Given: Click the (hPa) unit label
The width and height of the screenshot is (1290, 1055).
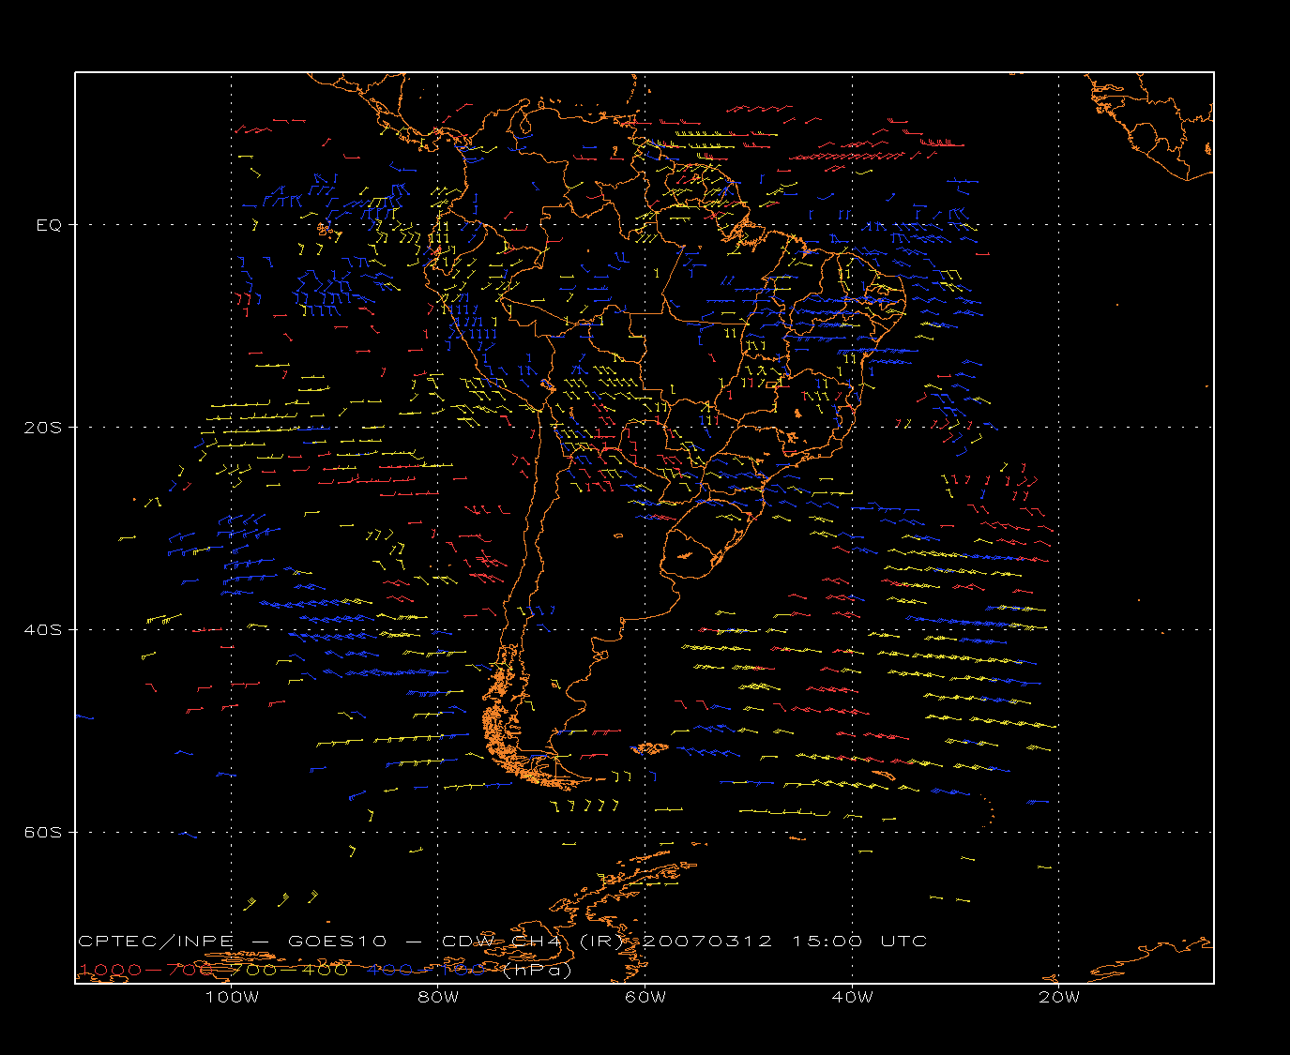Looking at the screenshot, I should [538, 970].
